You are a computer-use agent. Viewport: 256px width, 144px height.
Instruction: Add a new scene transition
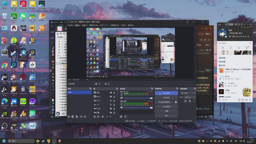coord(185,101)
